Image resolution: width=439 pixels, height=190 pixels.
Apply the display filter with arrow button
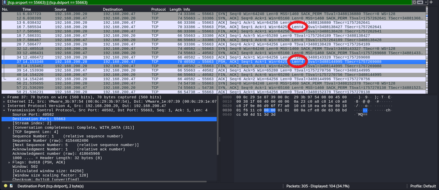[420, 2]
